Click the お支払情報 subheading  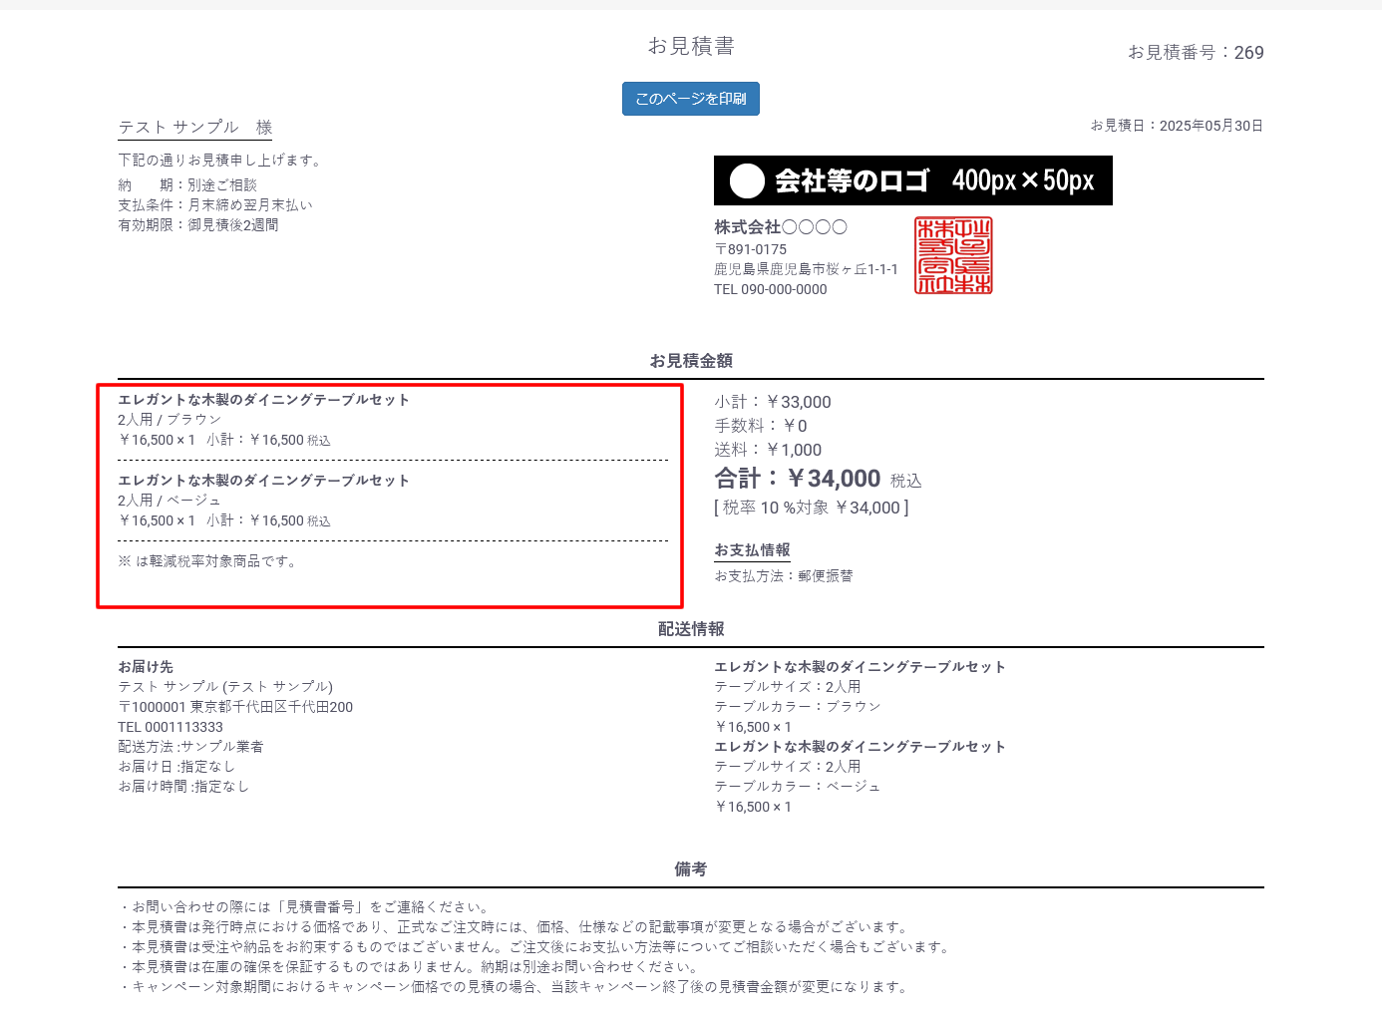click(x=752, y=550)
